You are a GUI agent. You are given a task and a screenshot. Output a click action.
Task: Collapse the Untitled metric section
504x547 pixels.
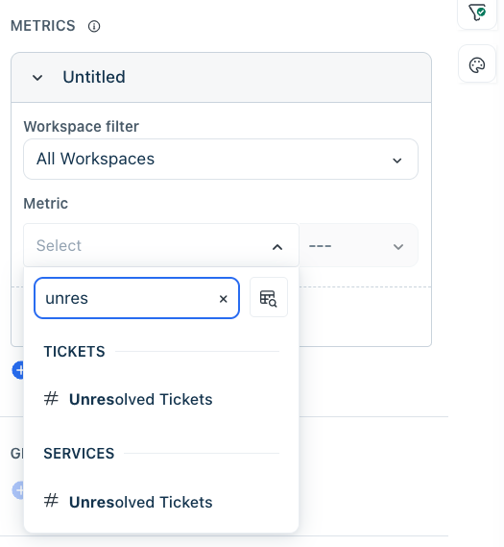tap(37, 78)
